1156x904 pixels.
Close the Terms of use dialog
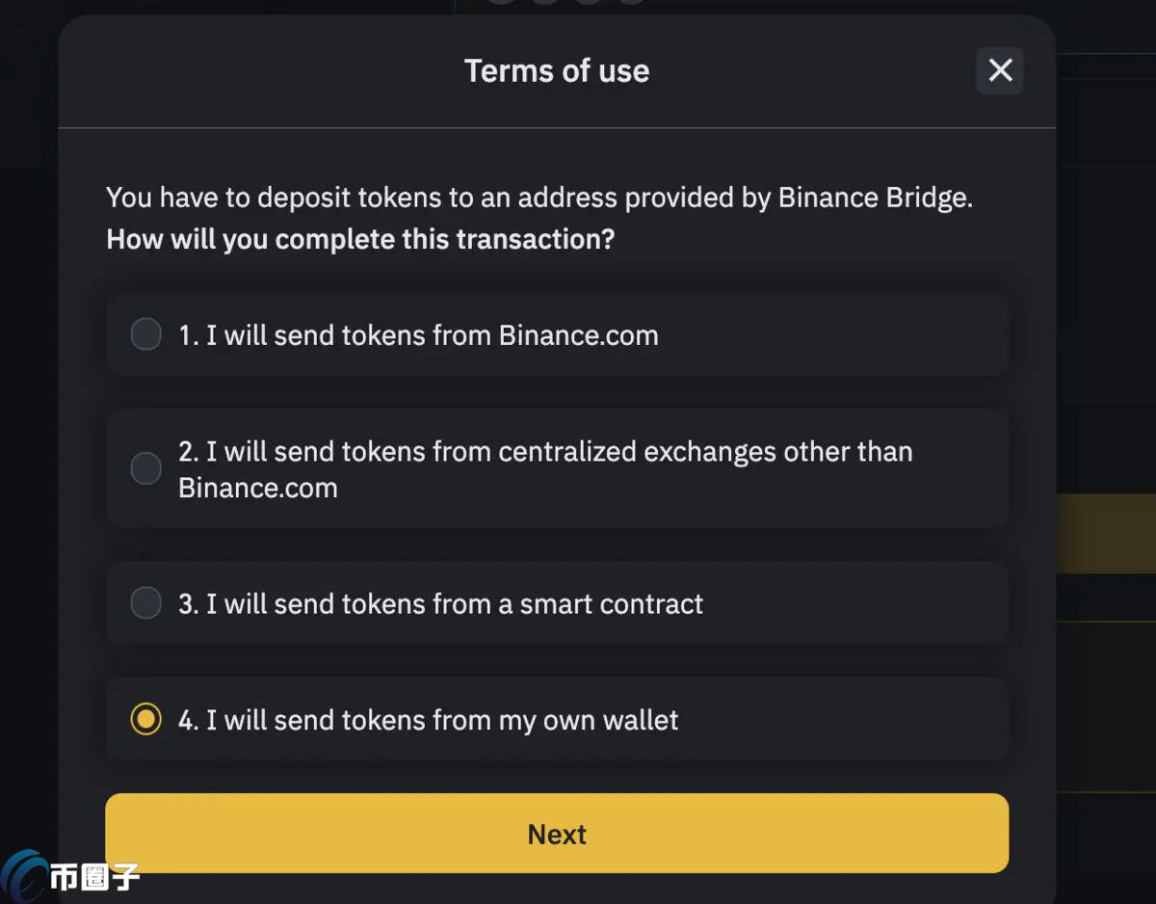[1000, 70]
